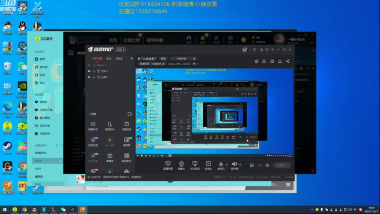Viewport: 380px width, 214px height.
Task: Add a 多媒体 media source
Action: coord(208,165)
